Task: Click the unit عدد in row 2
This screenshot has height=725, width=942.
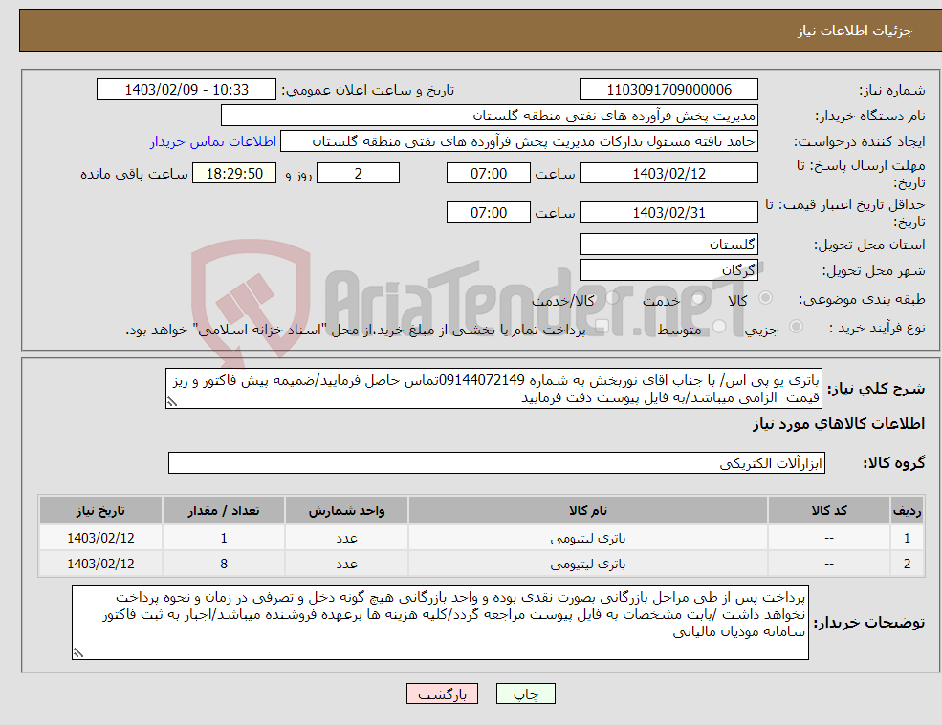Action: click(x=346, y=565)
